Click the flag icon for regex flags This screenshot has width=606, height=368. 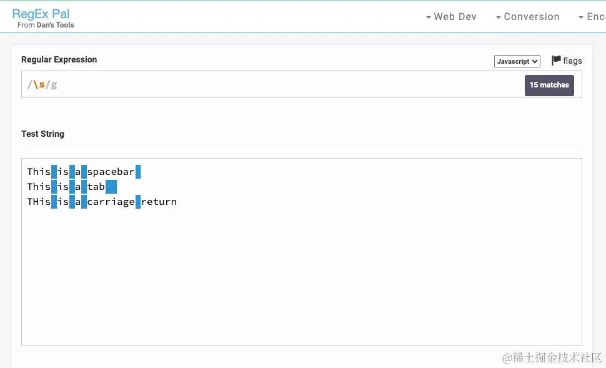point(556,61)
